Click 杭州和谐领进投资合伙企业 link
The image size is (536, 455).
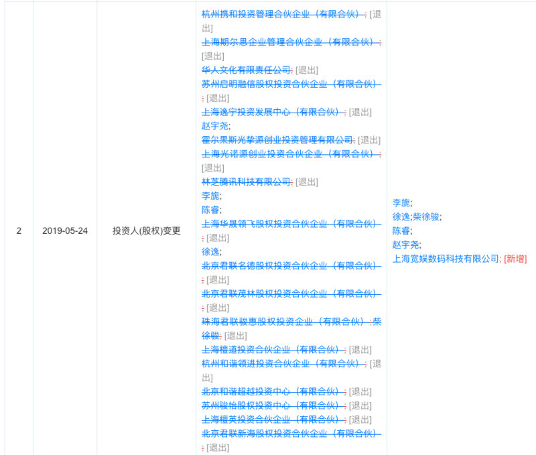(x=283, y=364)
